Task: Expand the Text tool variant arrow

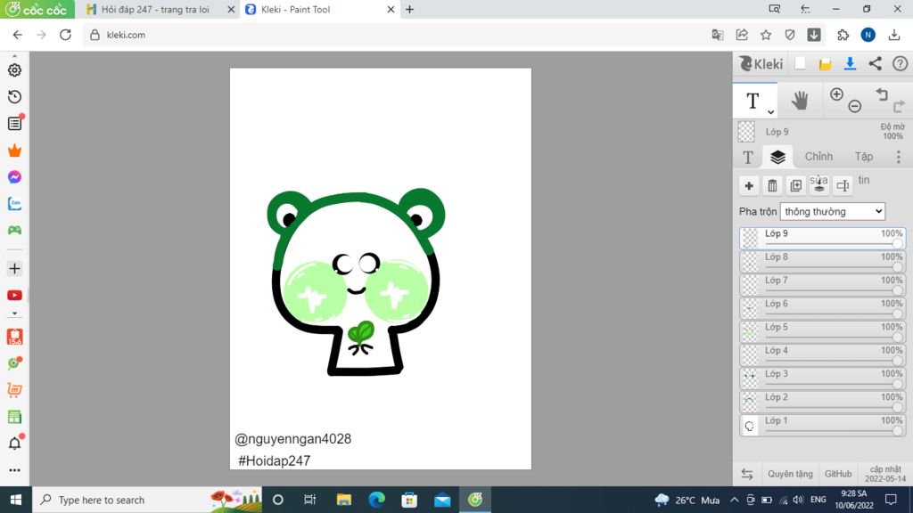Action: [x=770, y=111]
